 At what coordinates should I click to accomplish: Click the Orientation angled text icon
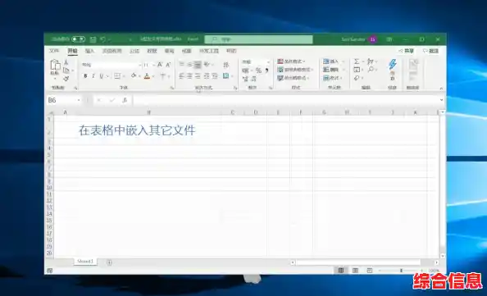[x=207, y=65]
